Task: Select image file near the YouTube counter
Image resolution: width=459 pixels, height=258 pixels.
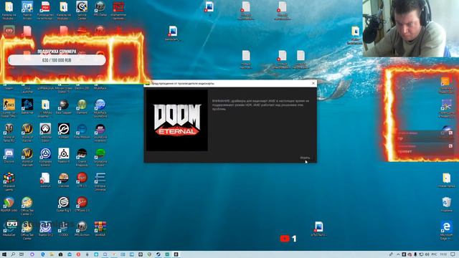Action: (318, 229)
